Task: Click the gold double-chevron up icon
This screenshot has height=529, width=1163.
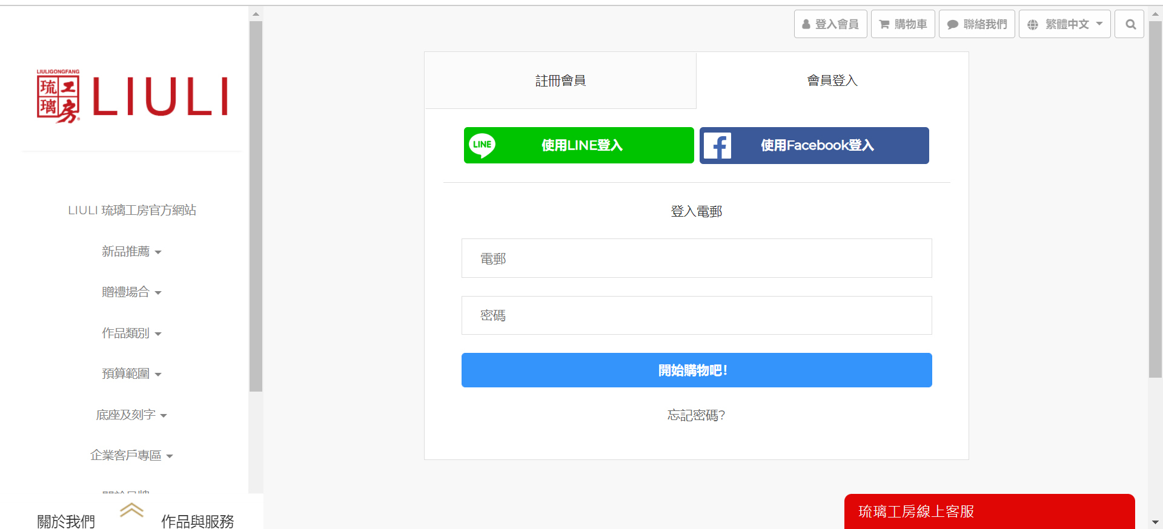Action: [x=131, y=510]
